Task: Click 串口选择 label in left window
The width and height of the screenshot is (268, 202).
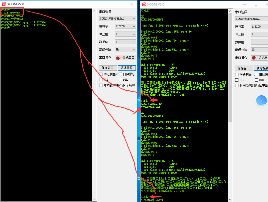Action: 105,12
